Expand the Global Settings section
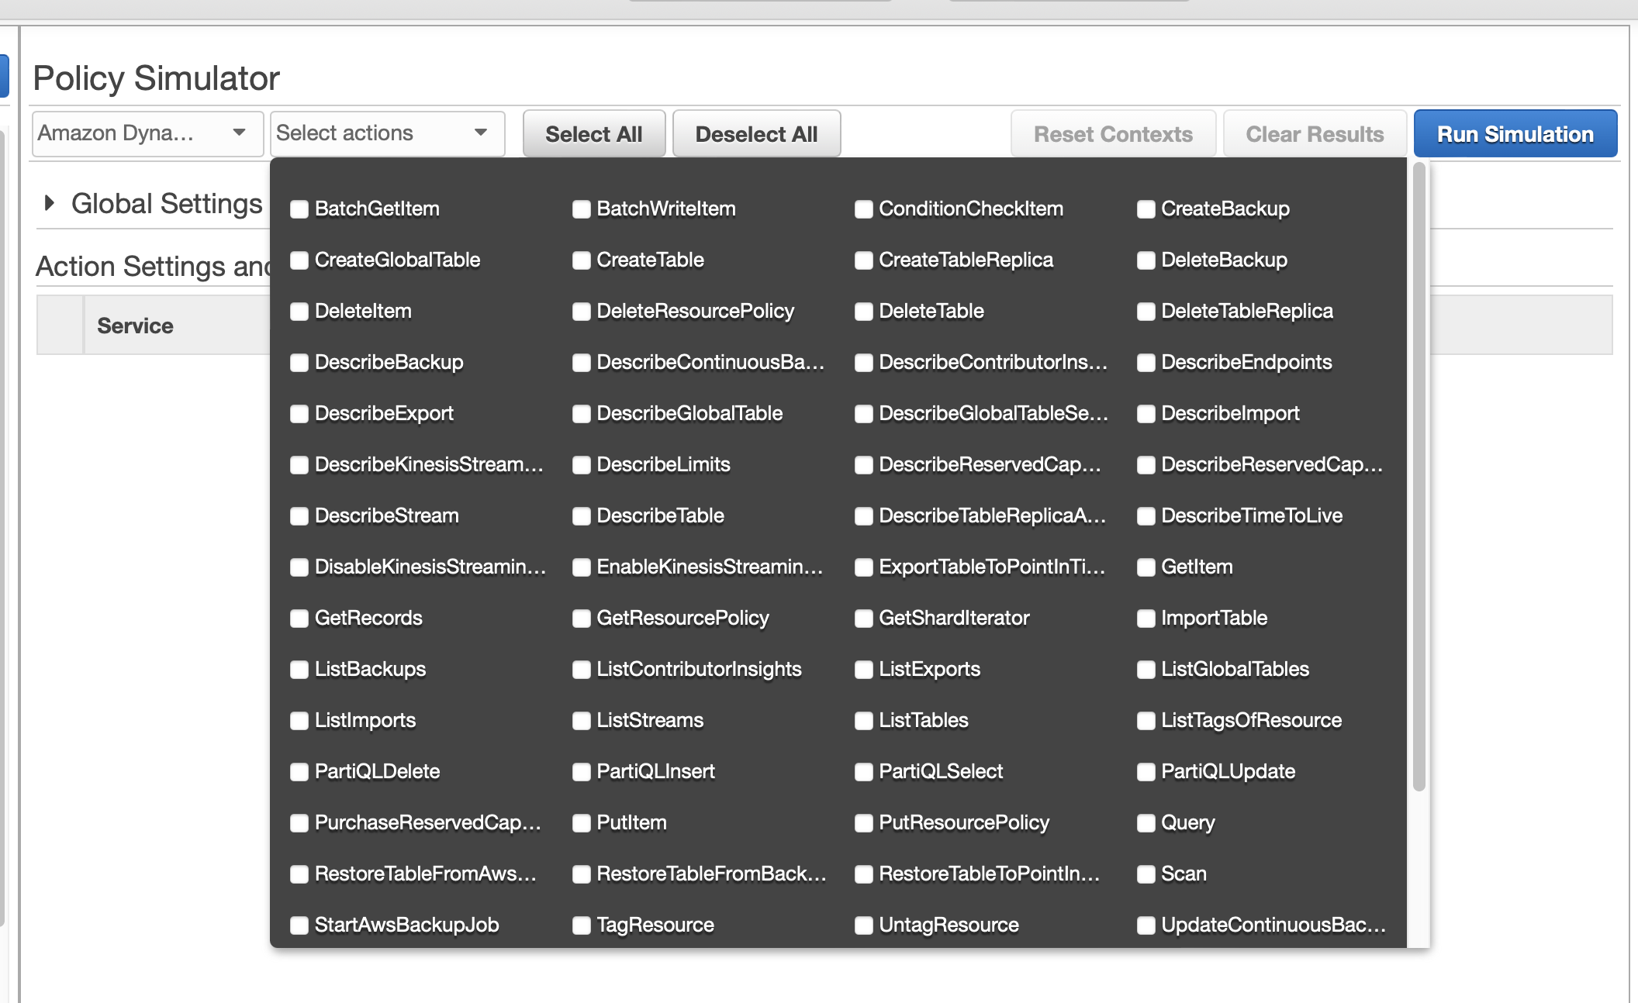 [50, 203]
